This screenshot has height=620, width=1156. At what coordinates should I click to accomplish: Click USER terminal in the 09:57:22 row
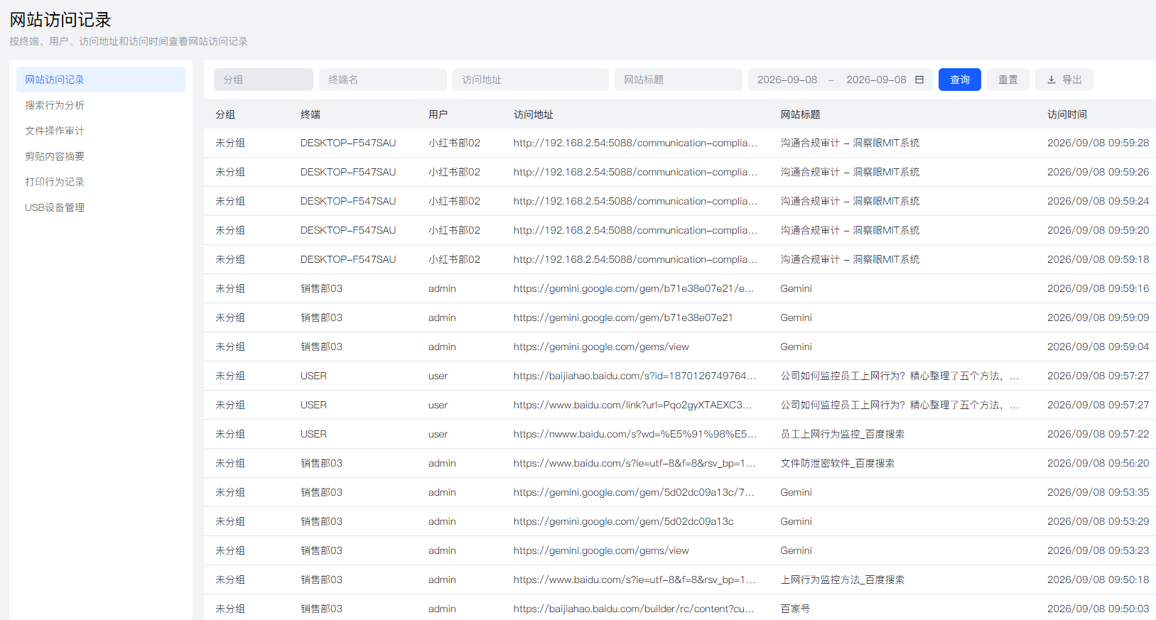(x=313, y=434)
